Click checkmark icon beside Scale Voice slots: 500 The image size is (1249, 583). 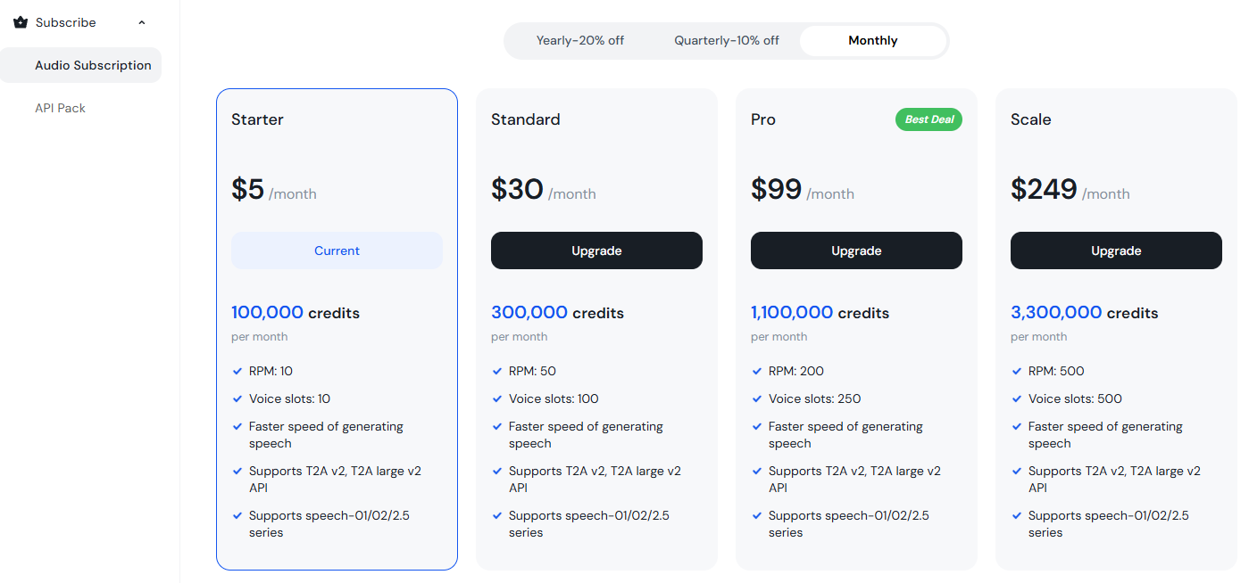click(x=1017, y=398)
